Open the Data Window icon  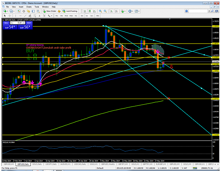tap(24, 11)
